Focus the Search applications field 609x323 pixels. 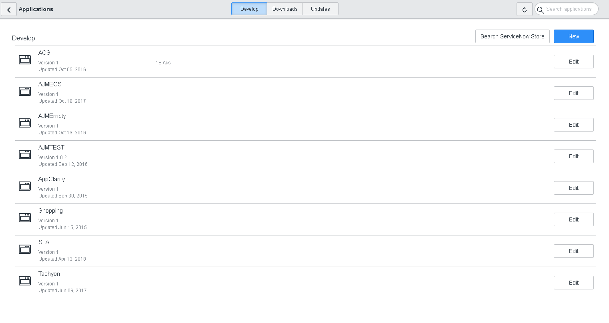[x=567, y=9]
